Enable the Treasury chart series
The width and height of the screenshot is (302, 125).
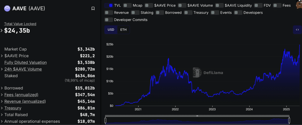click(188, 13)
